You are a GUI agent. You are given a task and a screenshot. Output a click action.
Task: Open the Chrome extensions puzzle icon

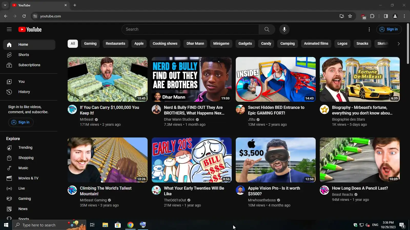coord(372,16)
